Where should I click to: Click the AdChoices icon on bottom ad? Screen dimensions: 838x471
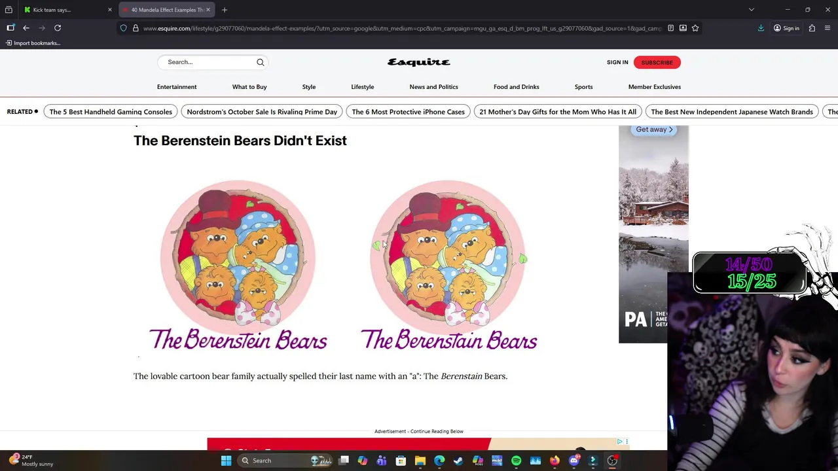(620, 442)
